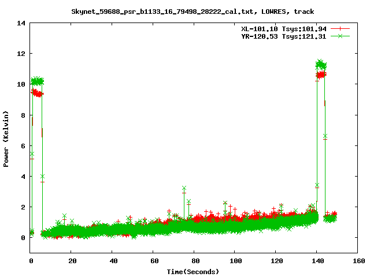This screenshot has height=277, width=370.
Task: Click the x-axis tick label 80
Action: [195, 261]
